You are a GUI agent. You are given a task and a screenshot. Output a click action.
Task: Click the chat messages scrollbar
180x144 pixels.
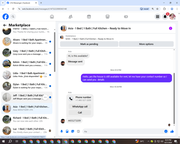(174, 98)
